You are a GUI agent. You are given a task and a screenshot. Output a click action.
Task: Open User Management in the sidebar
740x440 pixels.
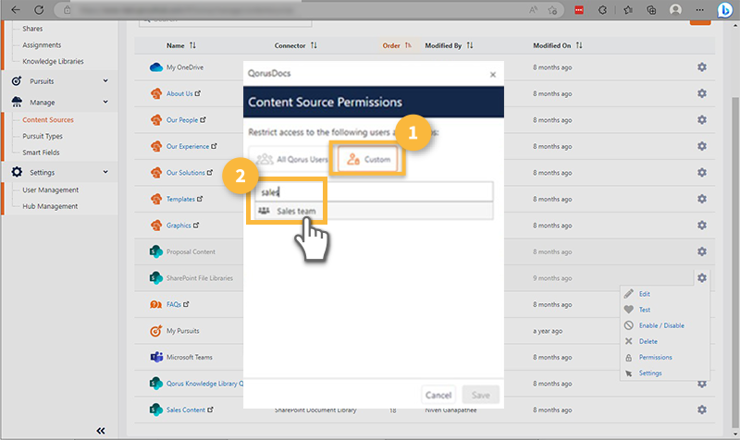[x=51, y=190]
